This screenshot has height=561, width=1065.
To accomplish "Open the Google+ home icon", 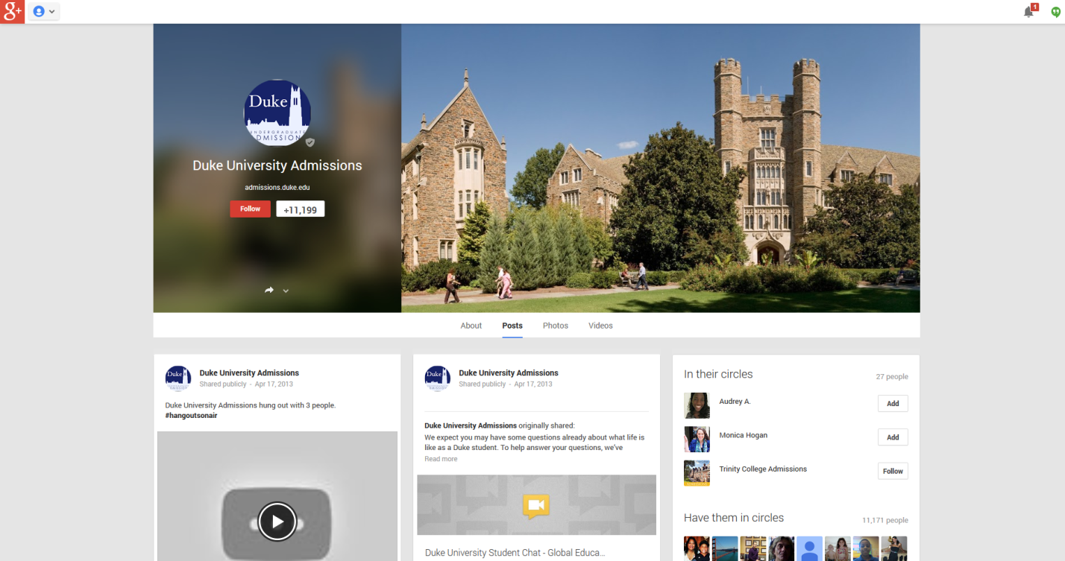I will (x=10, y=11).
